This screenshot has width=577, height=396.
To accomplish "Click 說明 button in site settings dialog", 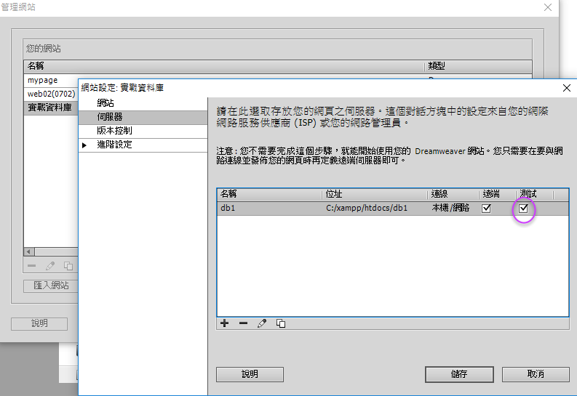I will (x=250, y=374).
